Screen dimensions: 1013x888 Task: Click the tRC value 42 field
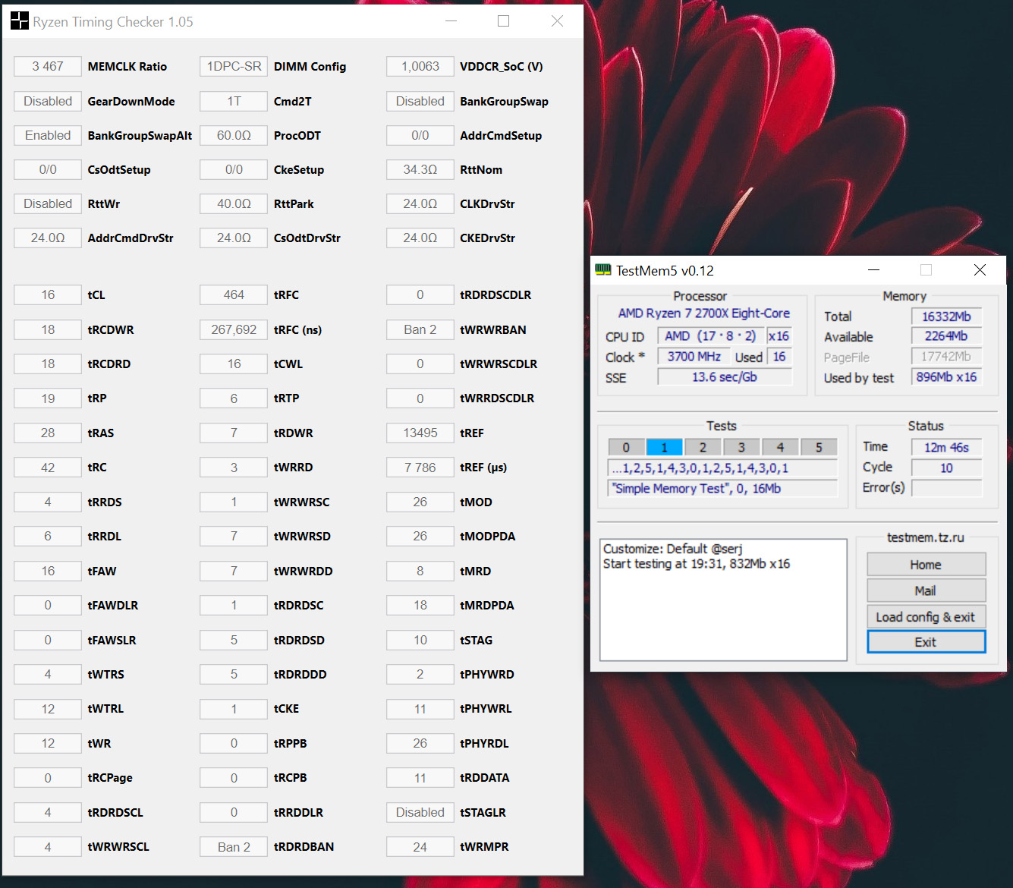click(x=48, y=468)
